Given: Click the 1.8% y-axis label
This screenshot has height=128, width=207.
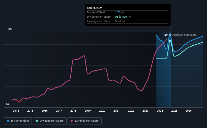Looking at the screenshot, I should click(x=9, y=29).
